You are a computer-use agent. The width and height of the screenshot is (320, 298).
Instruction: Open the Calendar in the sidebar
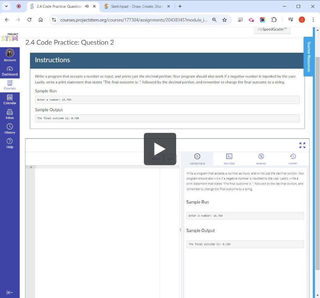click(x=10, y=100)
